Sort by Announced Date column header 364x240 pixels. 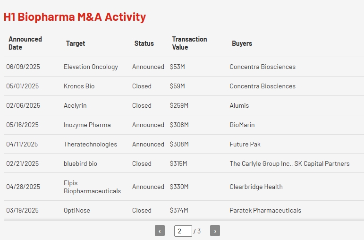tap(25, 43)
